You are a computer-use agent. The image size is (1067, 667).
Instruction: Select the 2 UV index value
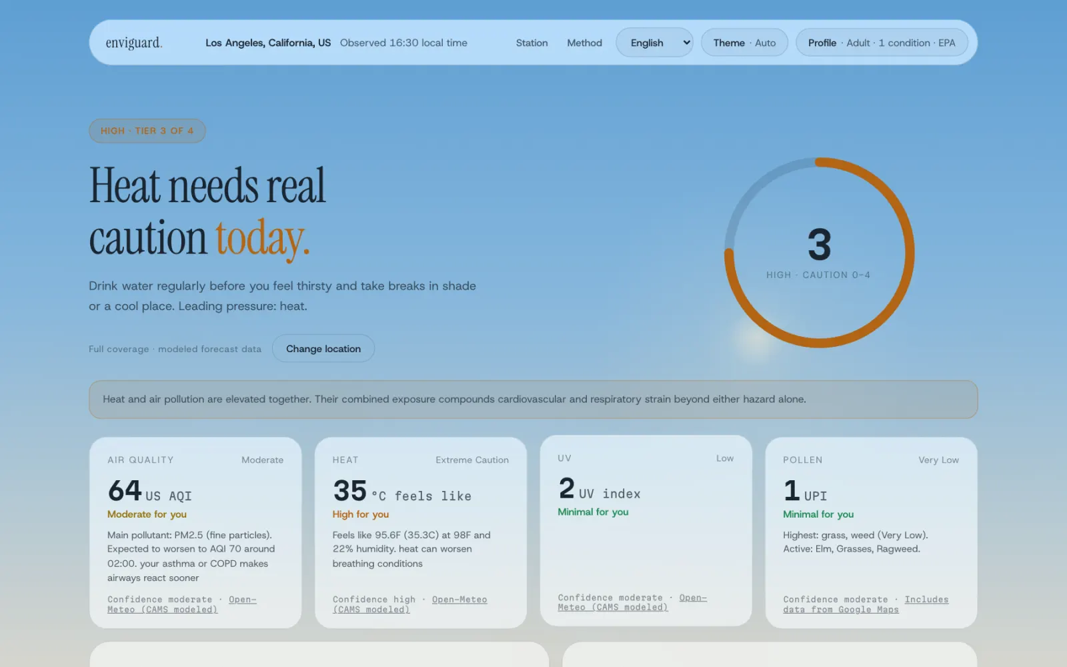tap(600, 489)
